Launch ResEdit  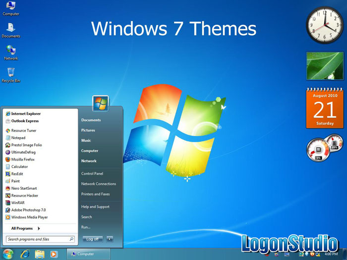tap(14, 174)
